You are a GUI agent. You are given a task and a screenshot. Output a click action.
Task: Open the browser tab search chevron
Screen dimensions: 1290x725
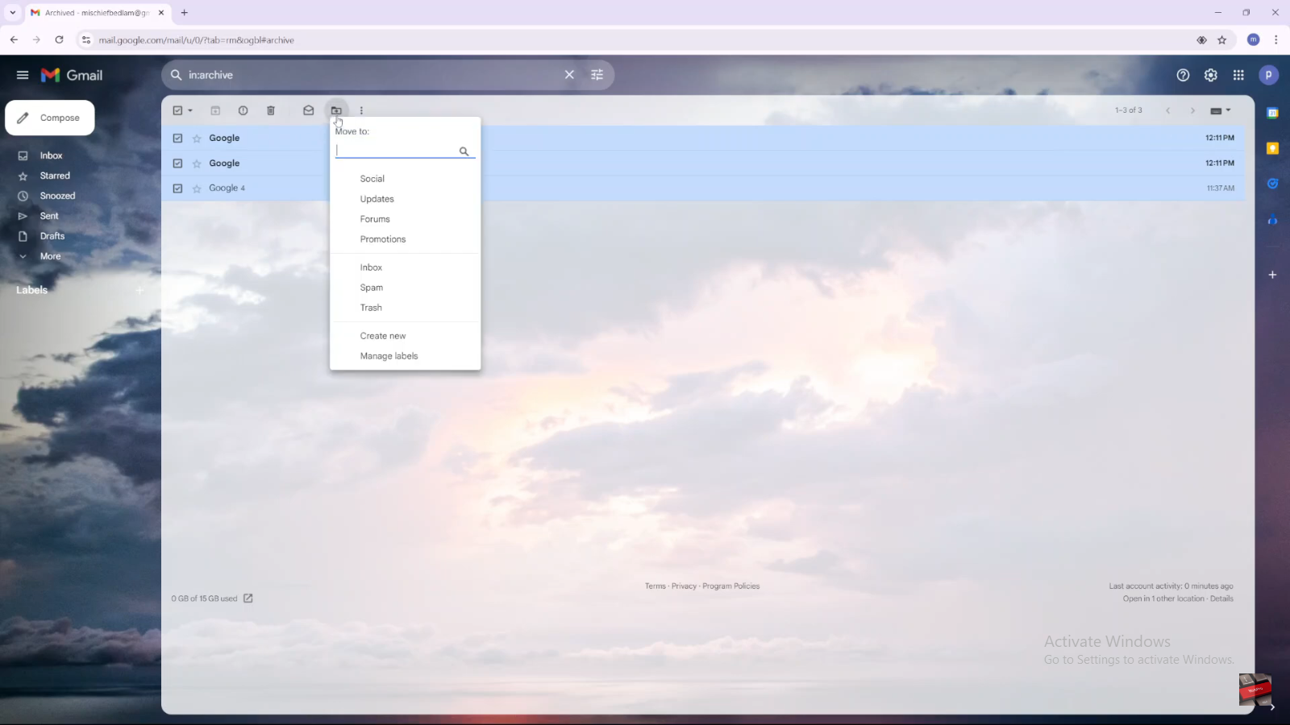point(12,12)
